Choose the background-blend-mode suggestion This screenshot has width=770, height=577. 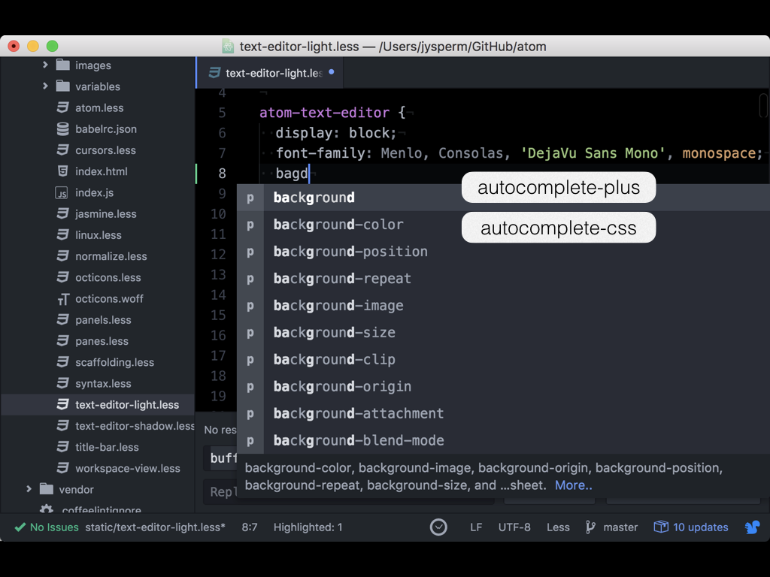503,440
